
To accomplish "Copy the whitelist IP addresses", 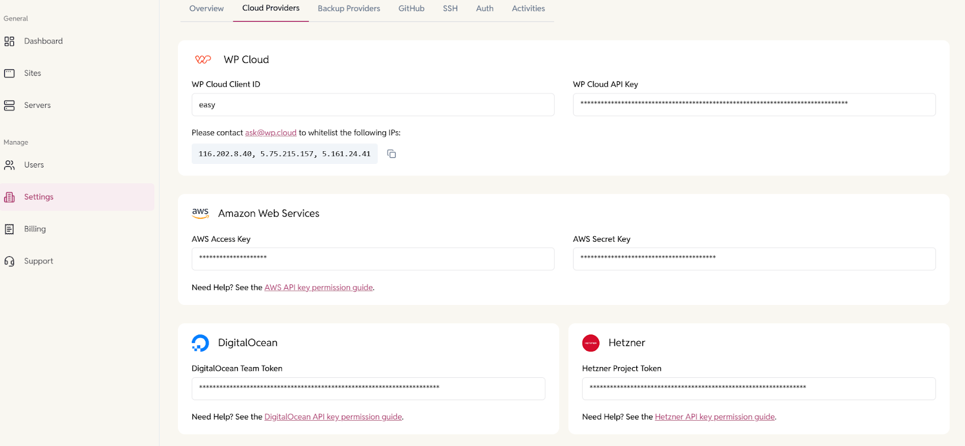I will 391,154.
